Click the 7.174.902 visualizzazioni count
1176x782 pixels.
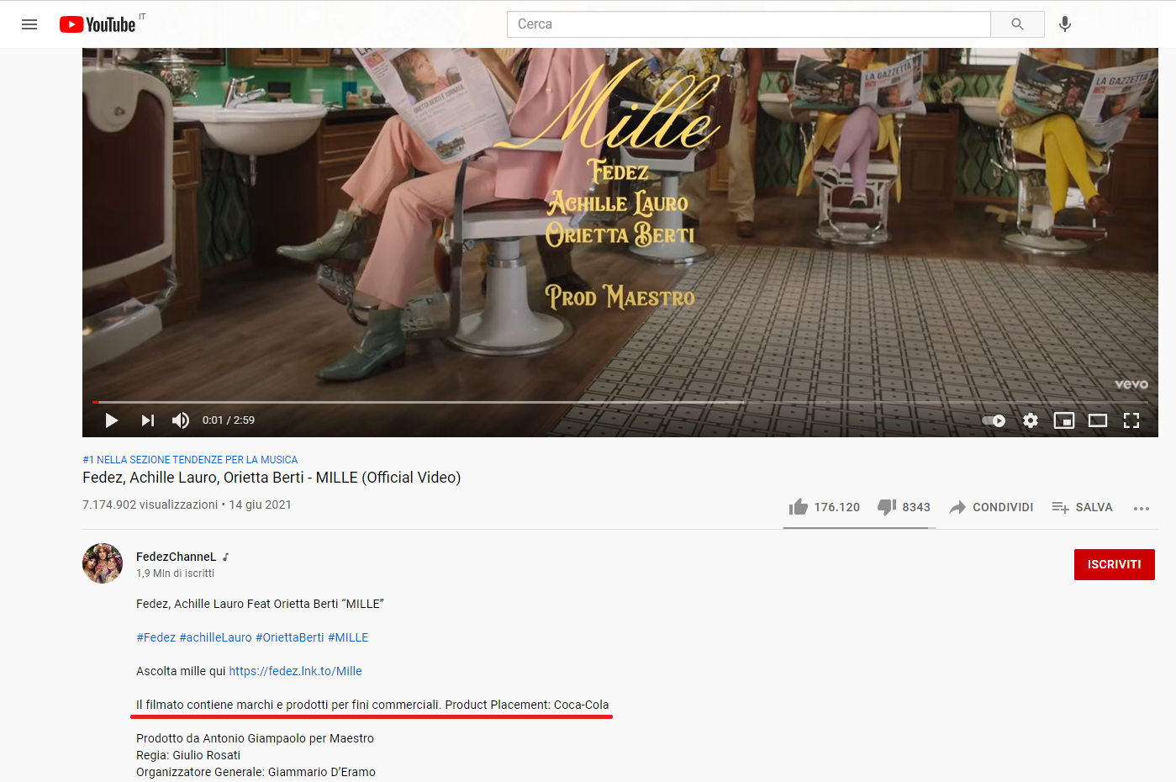[x=150, y=505]
